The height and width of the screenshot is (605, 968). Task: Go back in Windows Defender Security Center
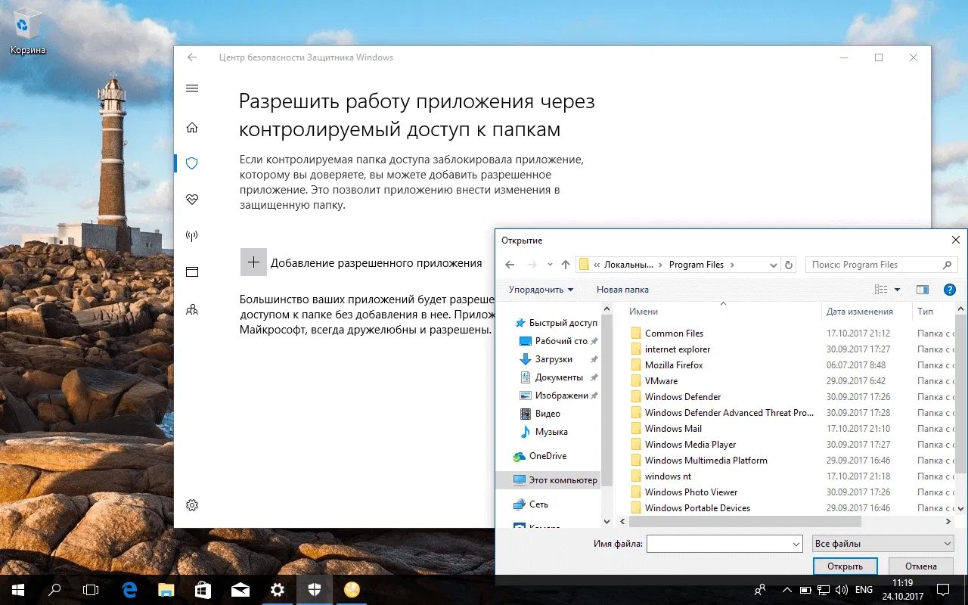click(192, 57)
